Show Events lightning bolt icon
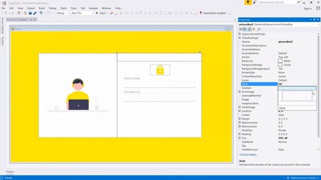Image resolution: width=321 pixels, height=180 pixels. tap(254, 29)
